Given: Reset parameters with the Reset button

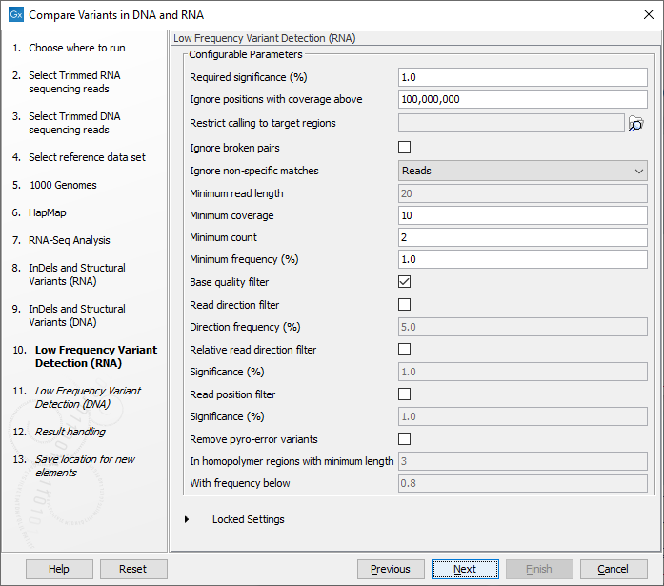Looking at the screenshot, I should coord(133,569).
